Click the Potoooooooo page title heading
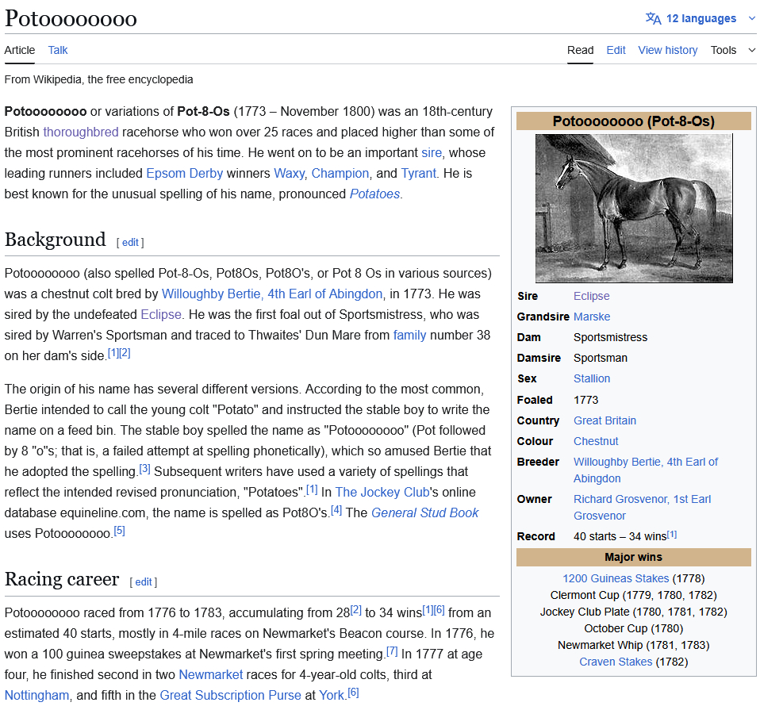The image size is (760, 710). coord(71,18)
